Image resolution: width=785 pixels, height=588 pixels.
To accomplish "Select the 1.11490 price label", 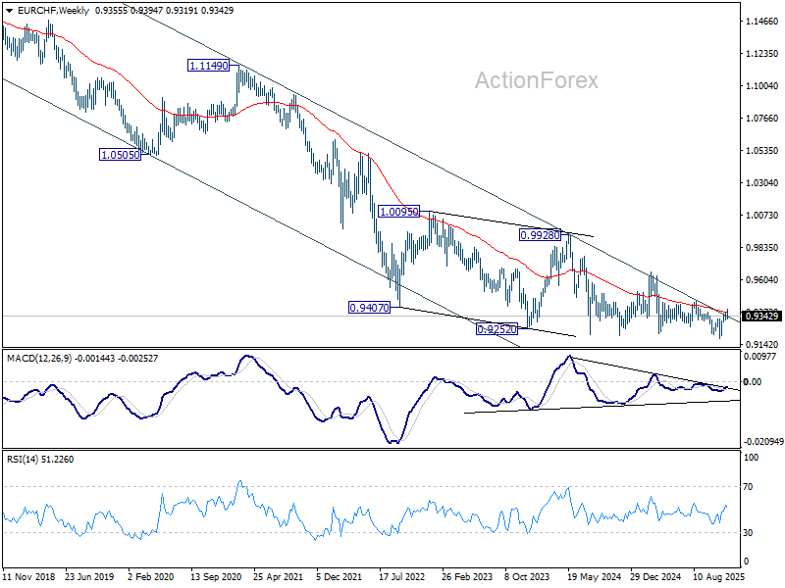I will click(x=209, y=66).
